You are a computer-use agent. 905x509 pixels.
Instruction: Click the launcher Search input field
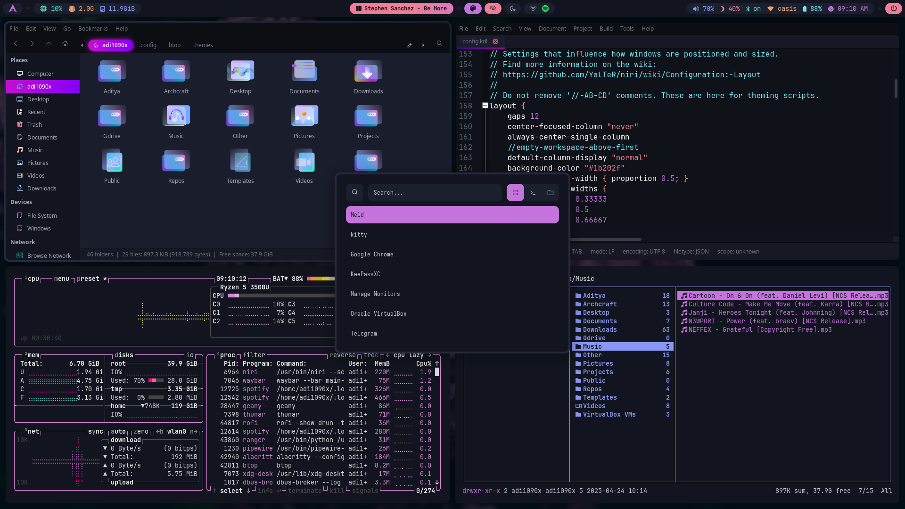pyautogui.click(x=434, y=193)
